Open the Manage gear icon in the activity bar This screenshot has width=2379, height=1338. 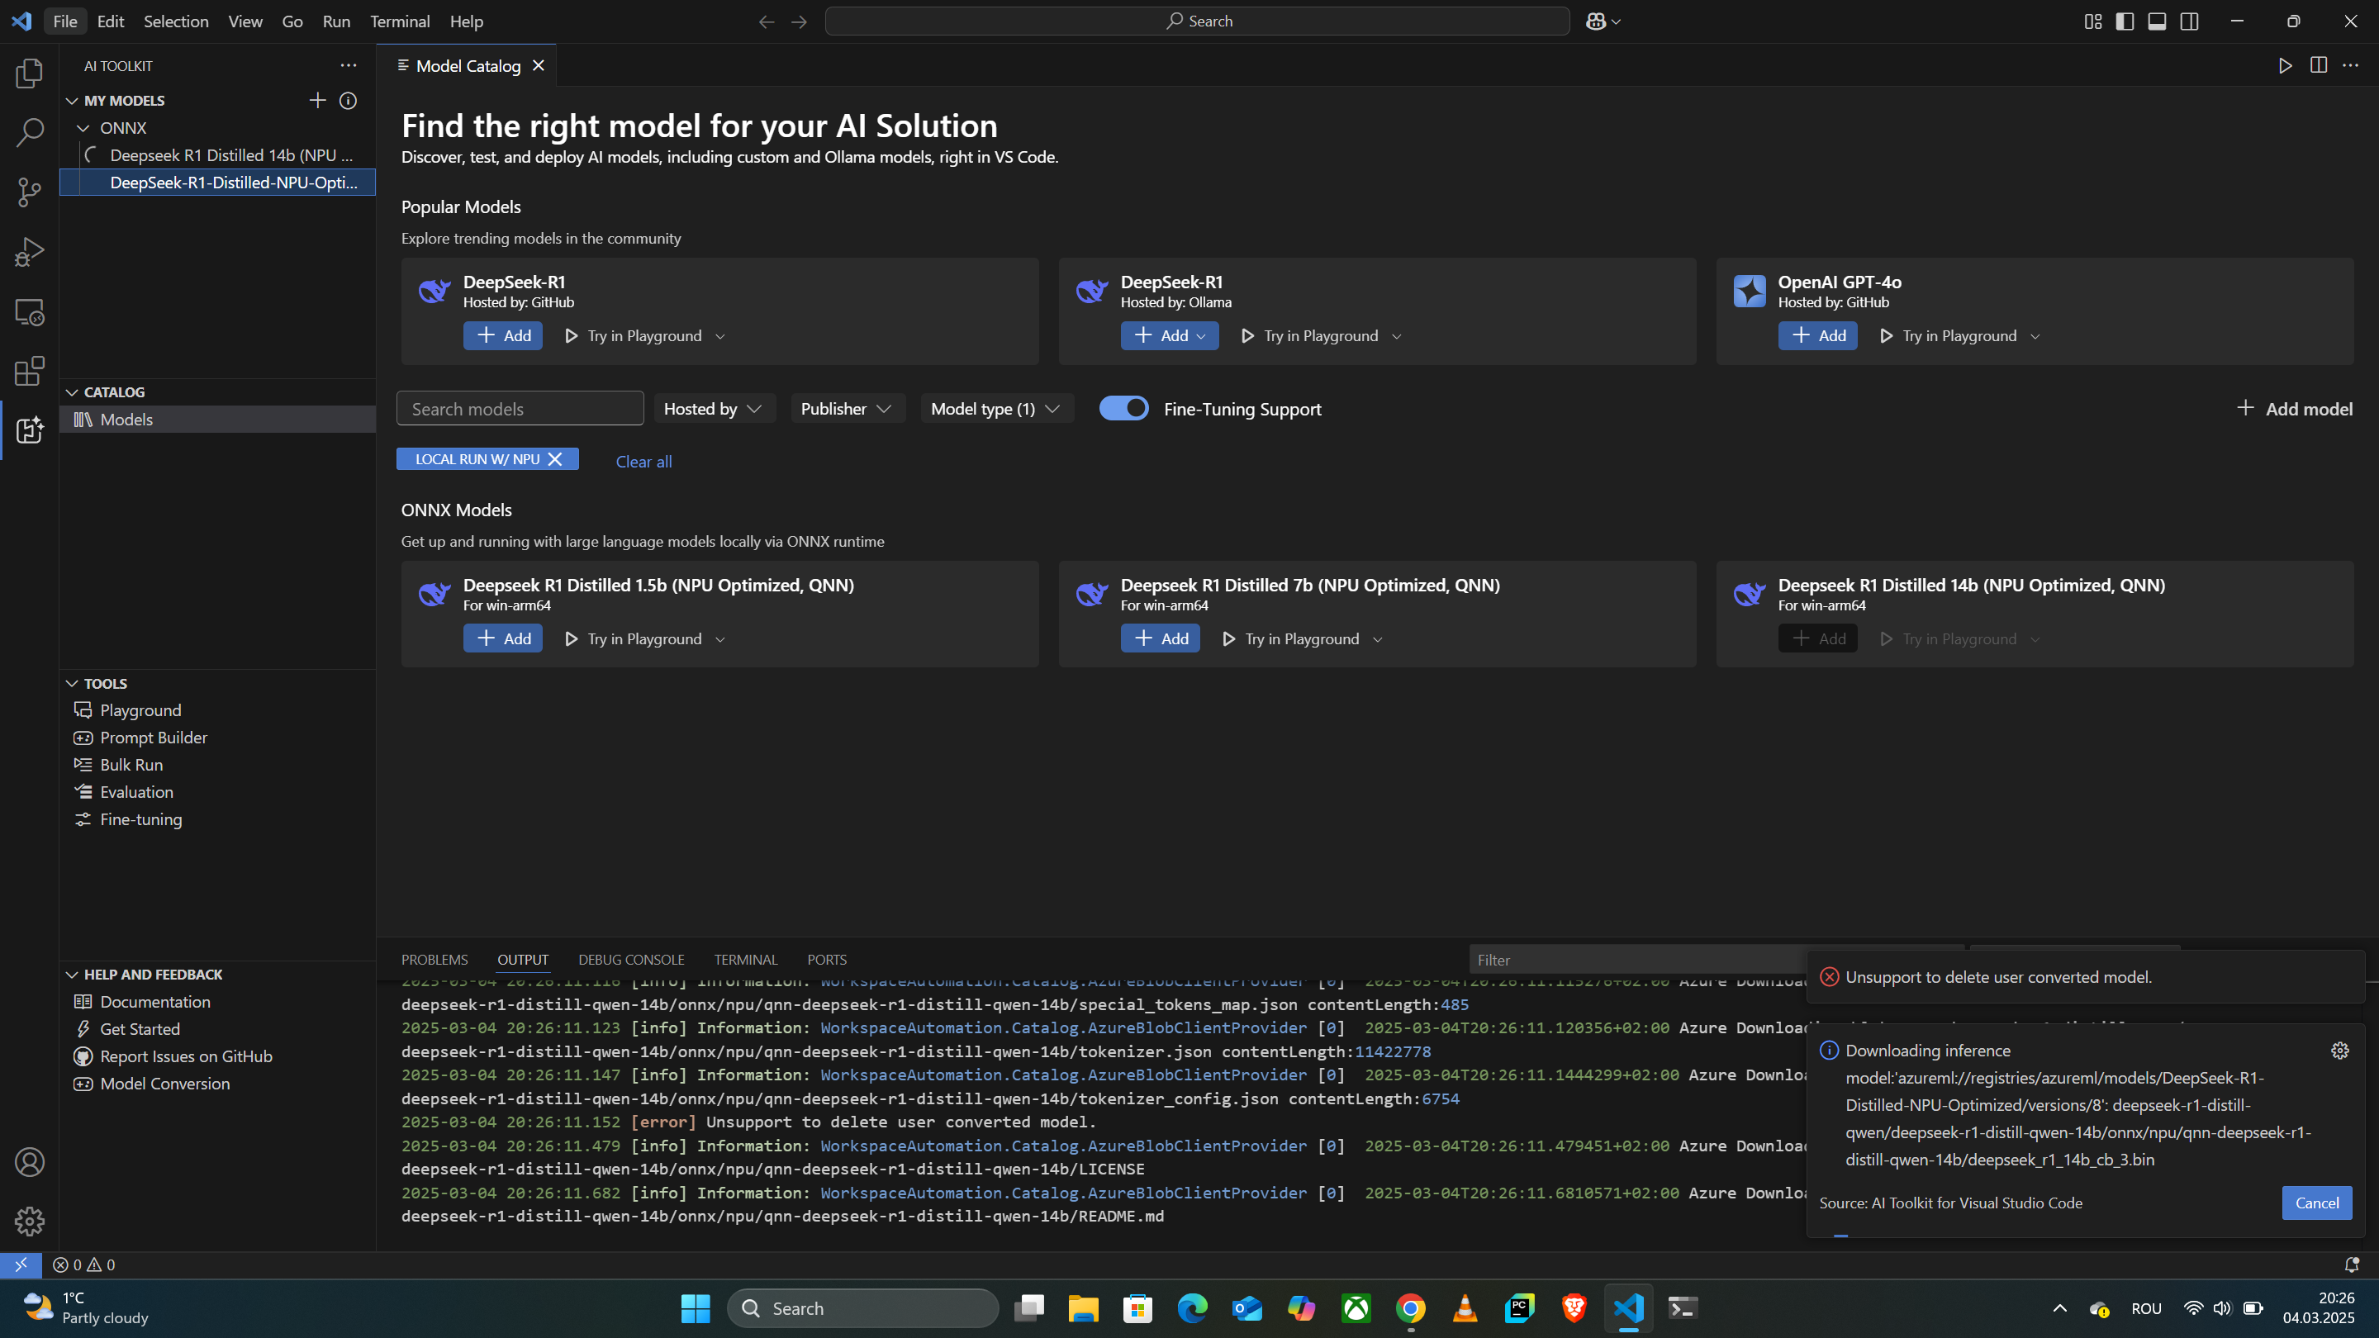(x=30, y=1221)
